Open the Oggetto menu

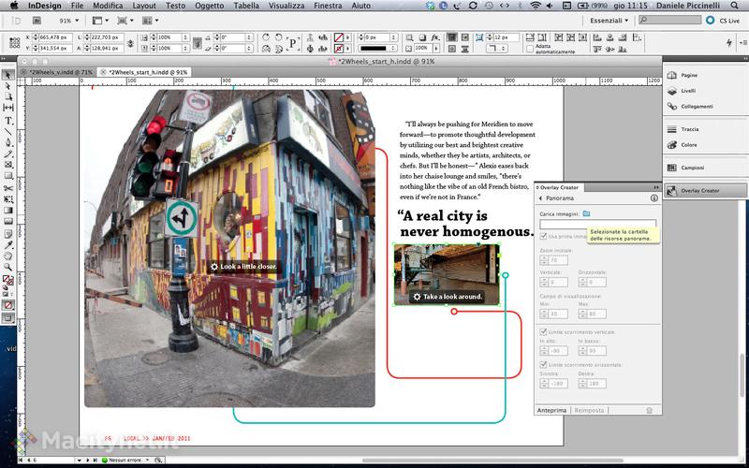[210, 6]
